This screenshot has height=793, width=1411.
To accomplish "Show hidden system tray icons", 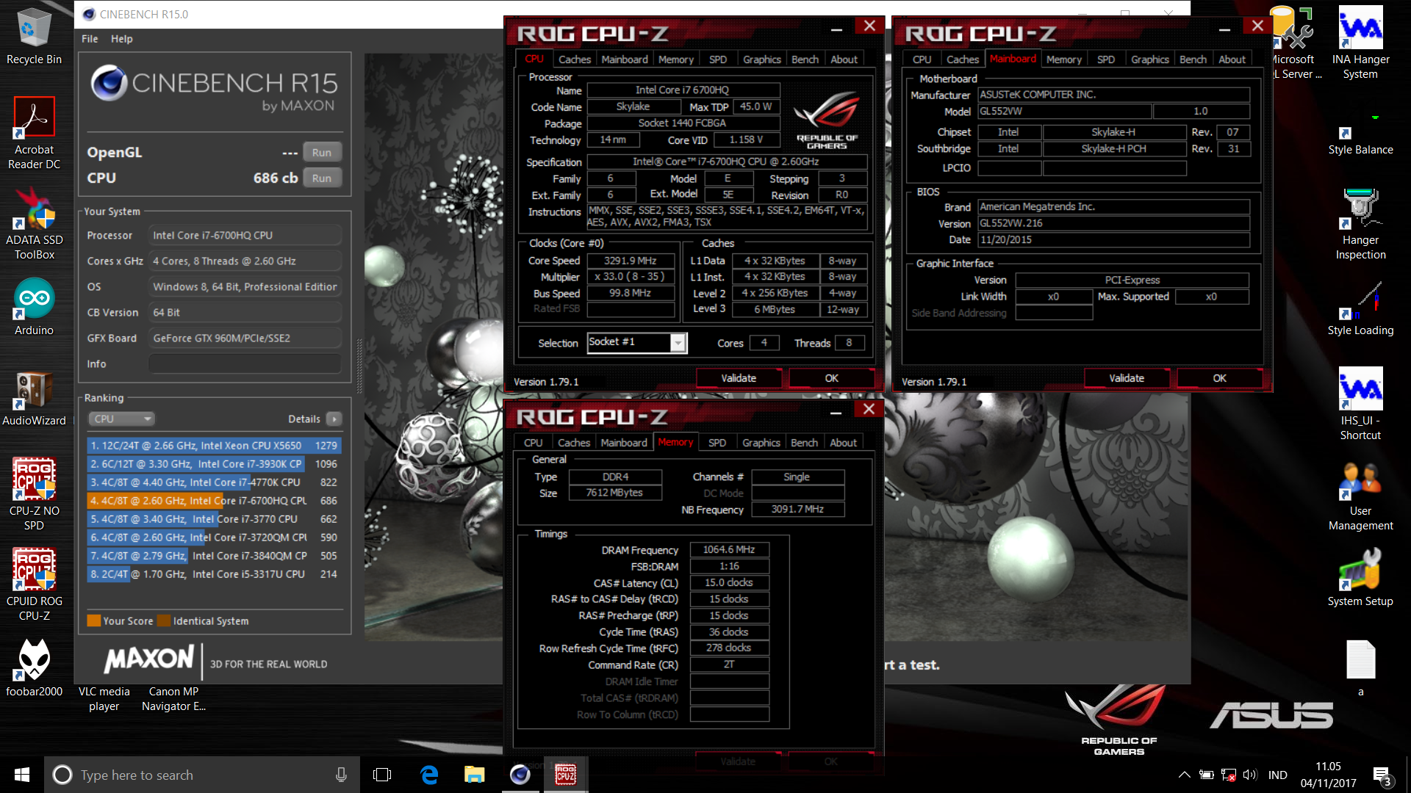I will coord(1185,775).
